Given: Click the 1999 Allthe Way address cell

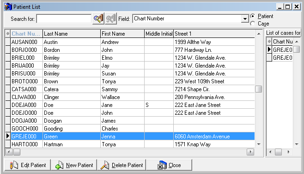Looking at the screenshot, I should tap(214, 42).
